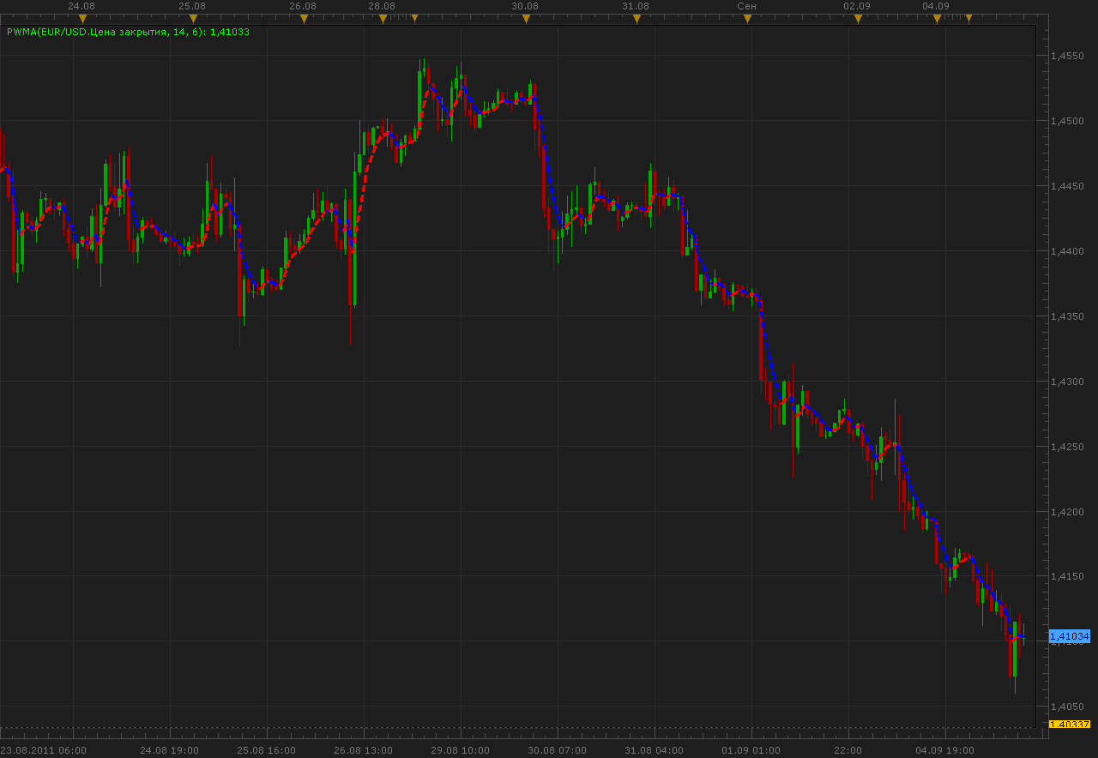
Task: Click the triangle day marker under 31.08
Action: tap(636, 18)
